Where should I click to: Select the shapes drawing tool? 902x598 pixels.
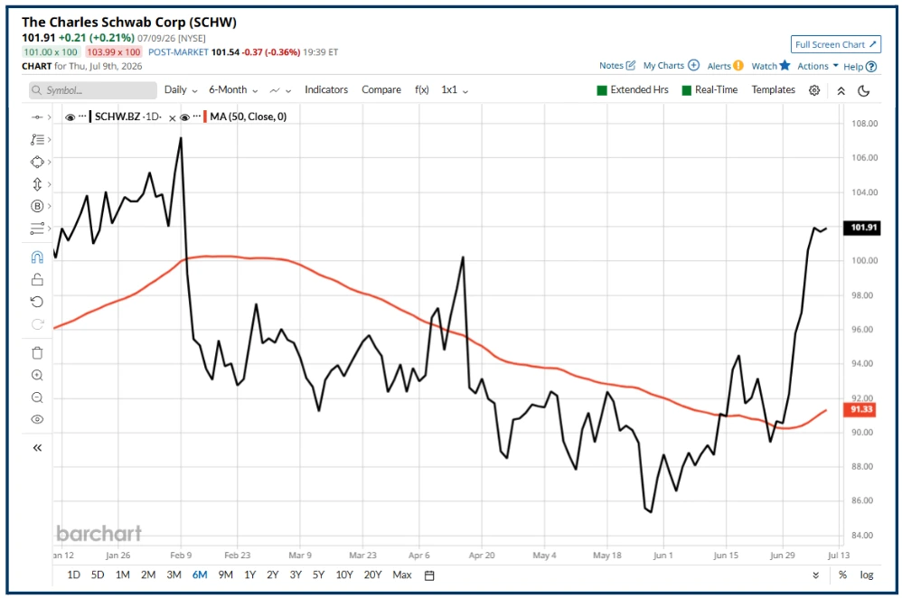click(37, 163)
